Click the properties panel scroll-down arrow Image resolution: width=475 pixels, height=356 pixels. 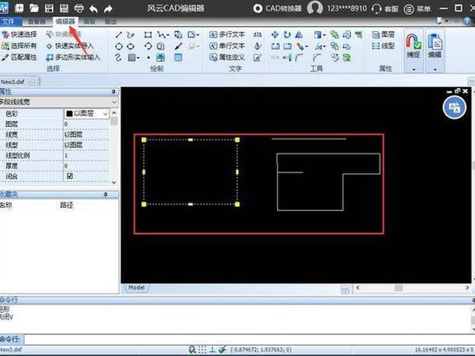point(114,183)
